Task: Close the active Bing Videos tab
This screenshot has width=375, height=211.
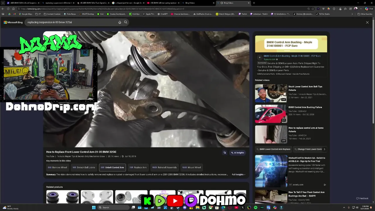Action: click(x=249, y=3)
